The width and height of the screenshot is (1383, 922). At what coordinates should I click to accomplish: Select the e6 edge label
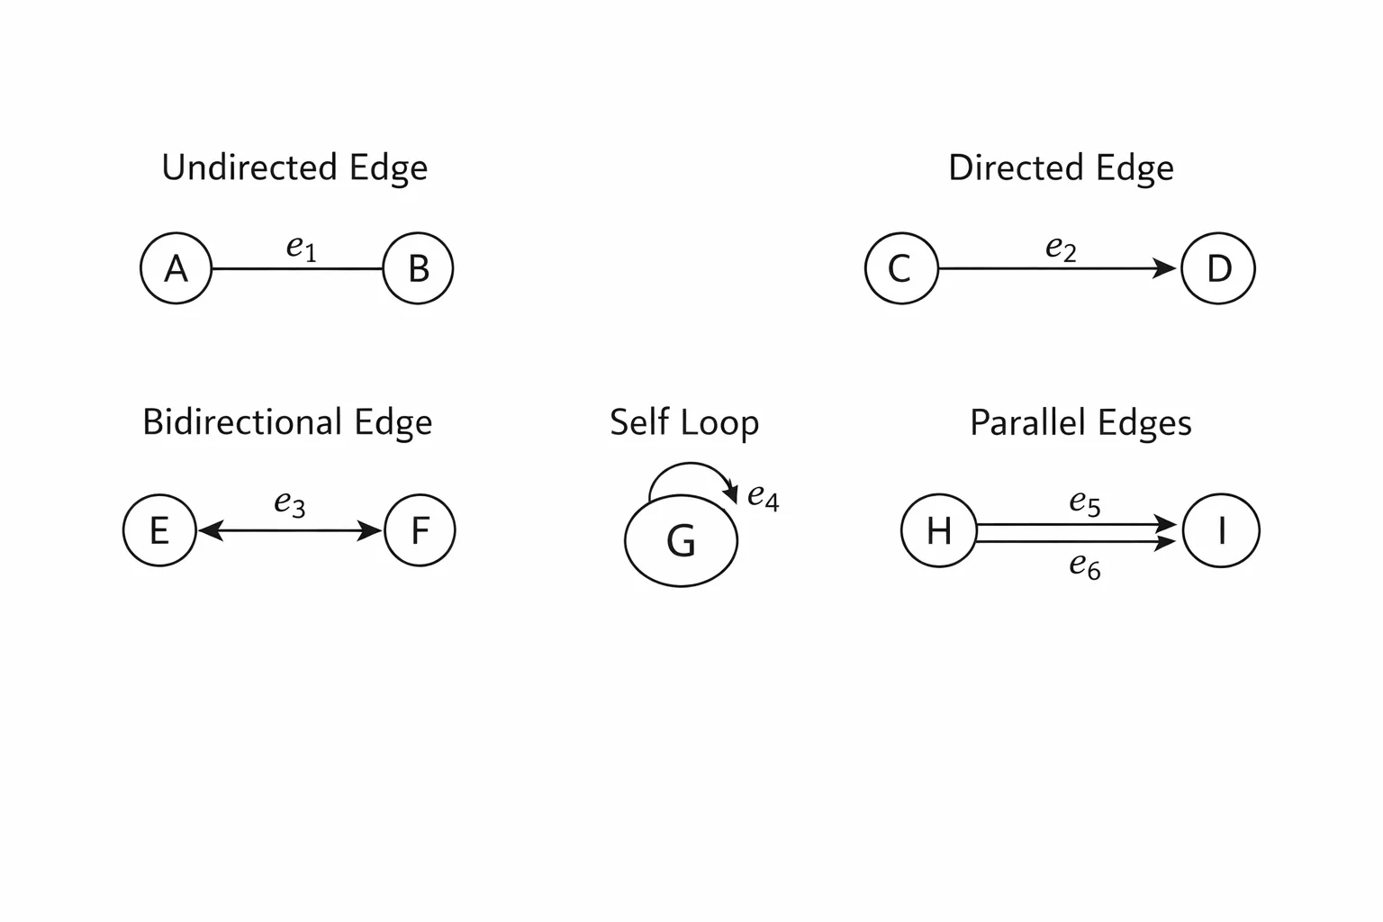pyautogui.click(x=1085, y=566)
